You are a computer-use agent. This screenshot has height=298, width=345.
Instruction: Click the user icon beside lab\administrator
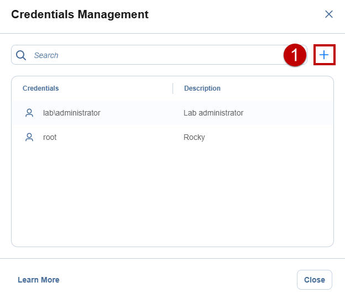click(29, 113)
